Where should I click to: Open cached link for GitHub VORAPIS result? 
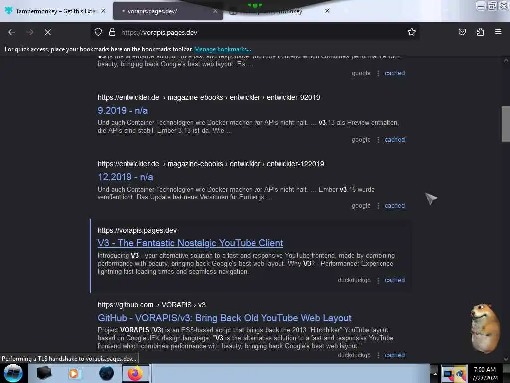coord(395,355)
